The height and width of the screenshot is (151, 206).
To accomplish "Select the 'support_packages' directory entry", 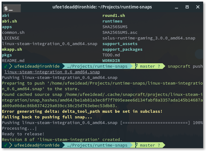I will tap(122, 49).
